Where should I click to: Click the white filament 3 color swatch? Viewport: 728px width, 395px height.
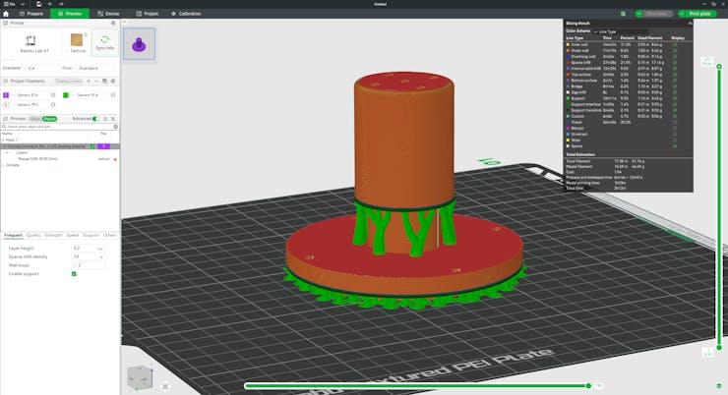(6, 105)
